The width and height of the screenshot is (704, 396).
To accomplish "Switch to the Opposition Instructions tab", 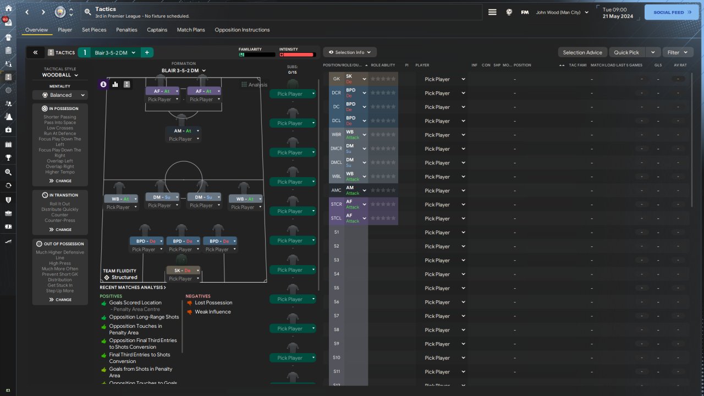I will point(242,30).
